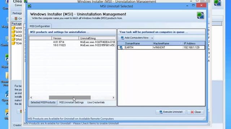Select the Selected MSI Products tab
This screenshot has height=129, width=231.
click(43, 102)
